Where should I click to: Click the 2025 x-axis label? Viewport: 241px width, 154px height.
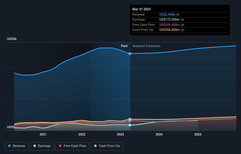coord(198,134)
